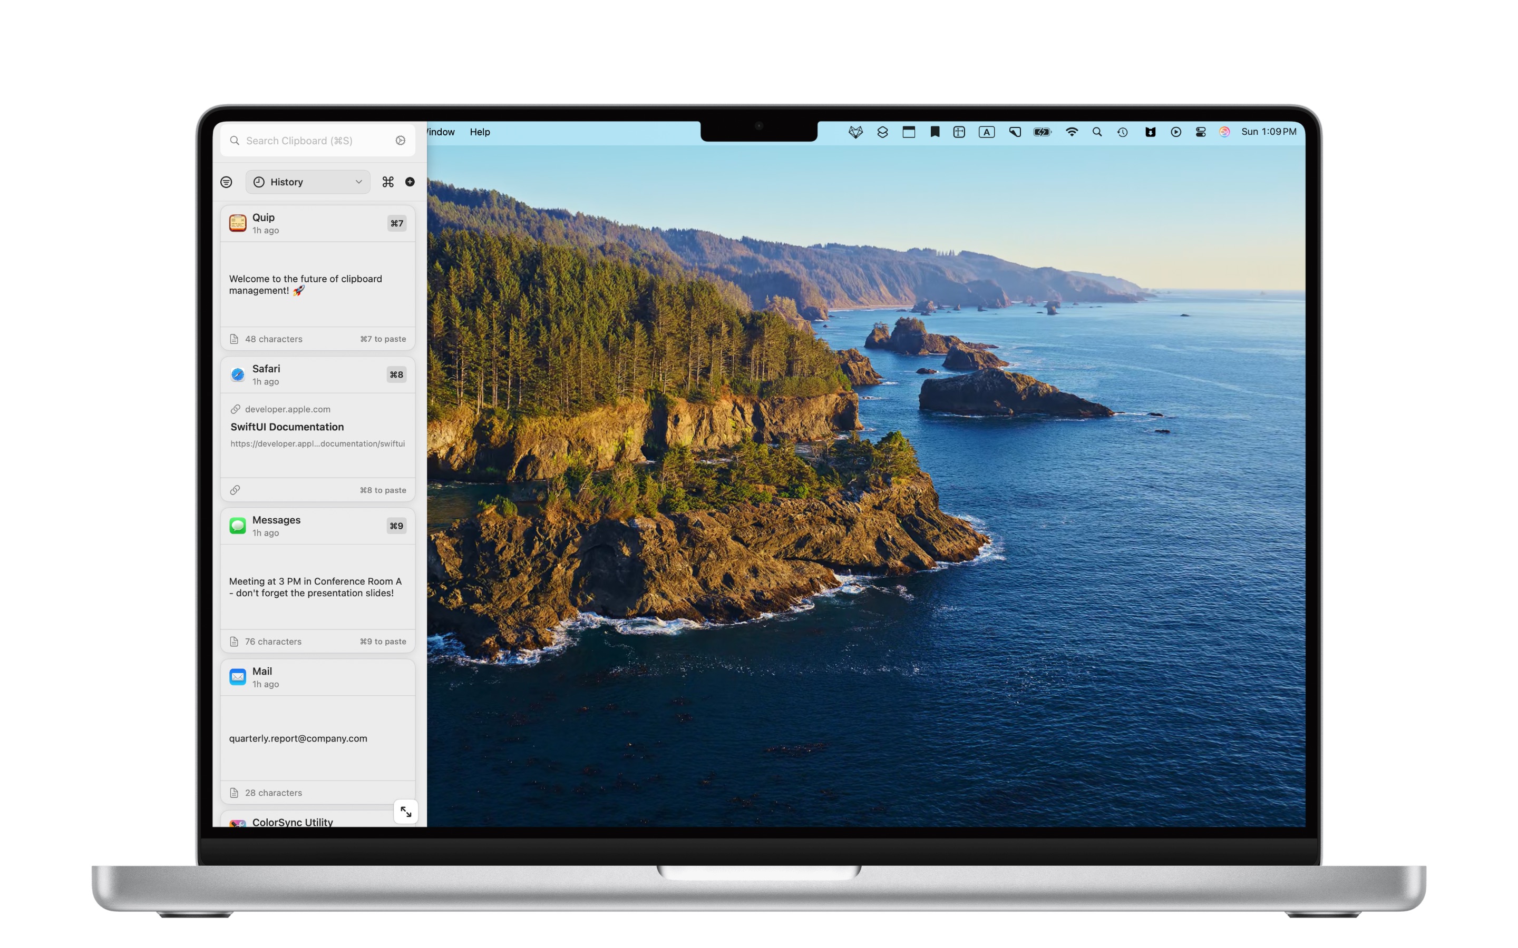The image size is (1518, 948).
Task: Click the filter icon beside the History selector
Action: point(226,182)
